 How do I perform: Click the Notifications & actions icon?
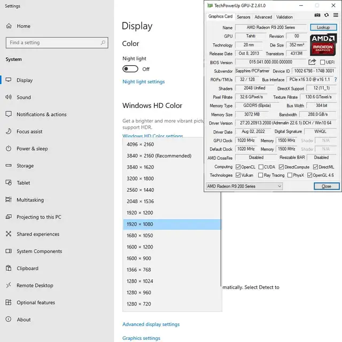pyautogui.click(x=9, y=114)
